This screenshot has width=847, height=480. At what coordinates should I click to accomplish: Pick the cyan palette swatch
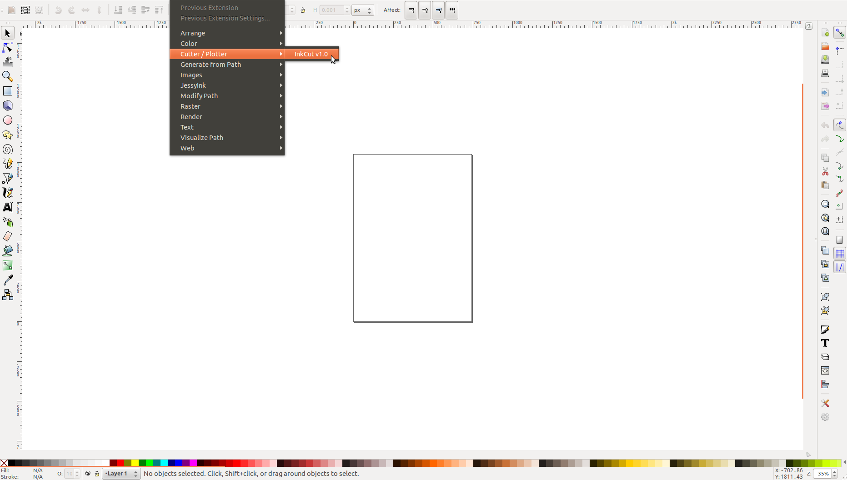tap(164, 463)
